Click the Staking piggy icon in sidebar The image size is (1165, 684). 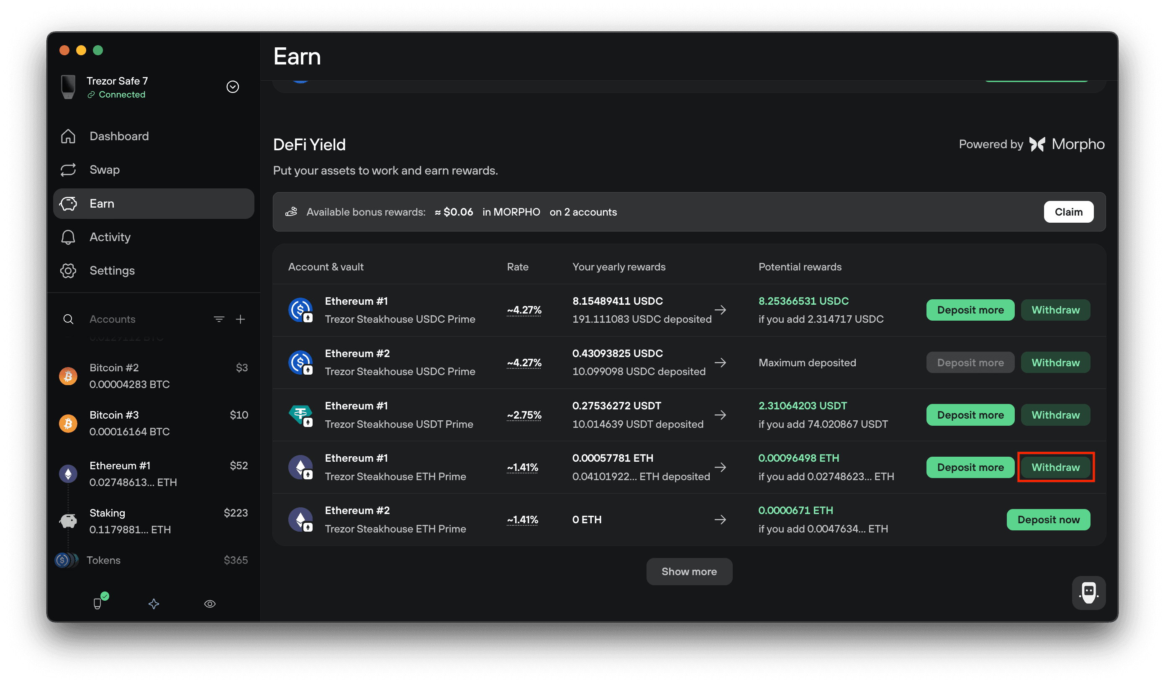coord(68,521)
